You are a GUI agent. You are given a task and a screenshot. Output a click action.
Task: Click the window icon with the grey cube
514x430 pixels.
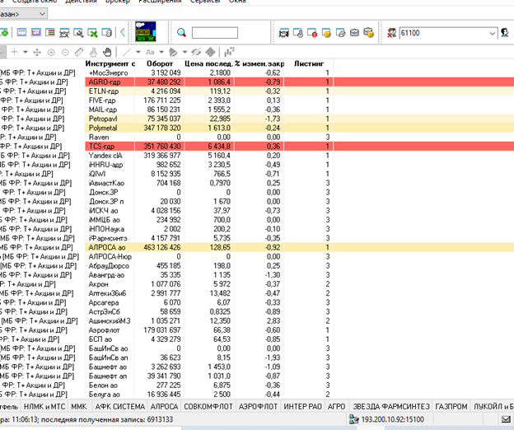(x=340, y=33)
